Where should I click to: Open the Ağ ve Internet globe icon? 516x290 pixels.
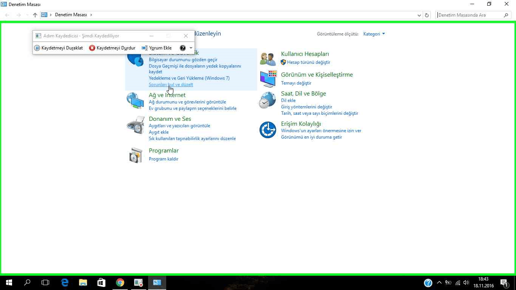[135, 100]
